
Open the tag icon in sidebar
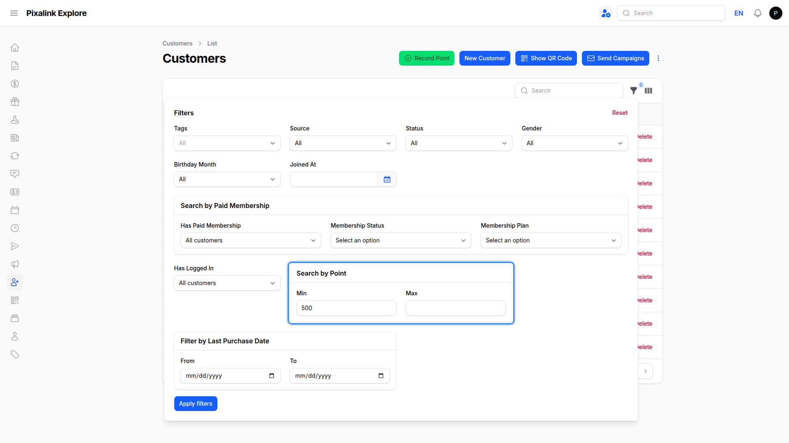pyautogui.click(x=15, y=354)
